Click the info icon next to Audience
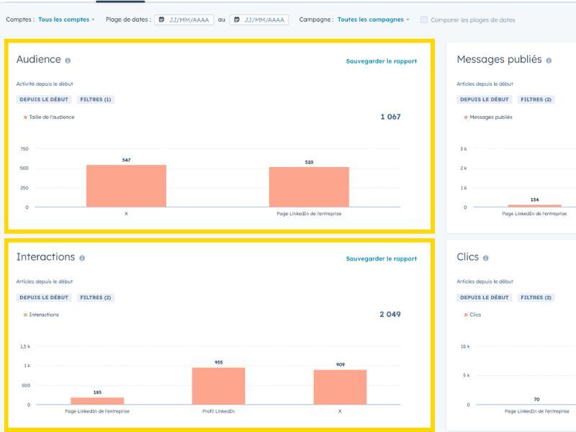576x432 pixels. pyautogui.click(x=68, y=60)
